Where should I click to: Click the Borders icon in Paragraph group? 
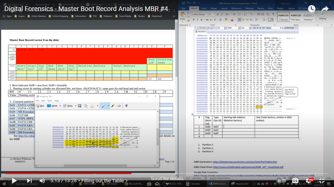click(270, 20)
